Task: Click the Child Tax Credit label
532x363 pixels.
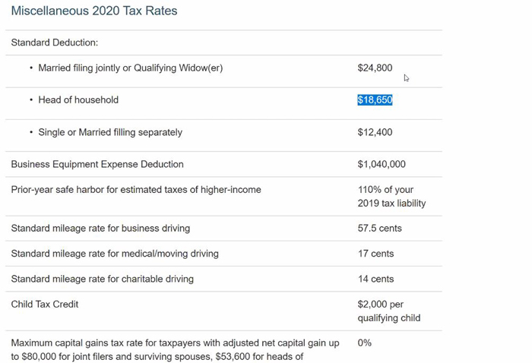Action: coord(45,304)
